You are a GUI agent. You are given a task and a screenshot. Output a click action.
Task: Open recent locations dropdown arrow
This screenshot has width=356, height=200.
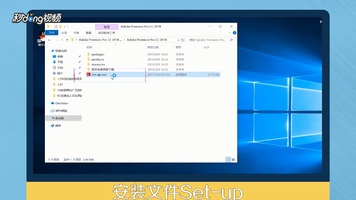point(62,40)
